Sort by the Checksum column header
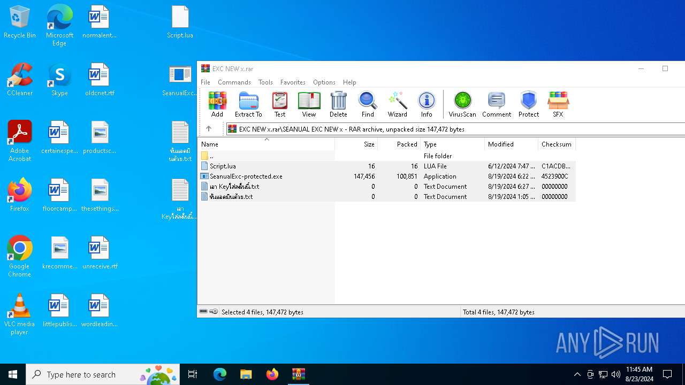The image size is (685, 385). coord(557,144)
